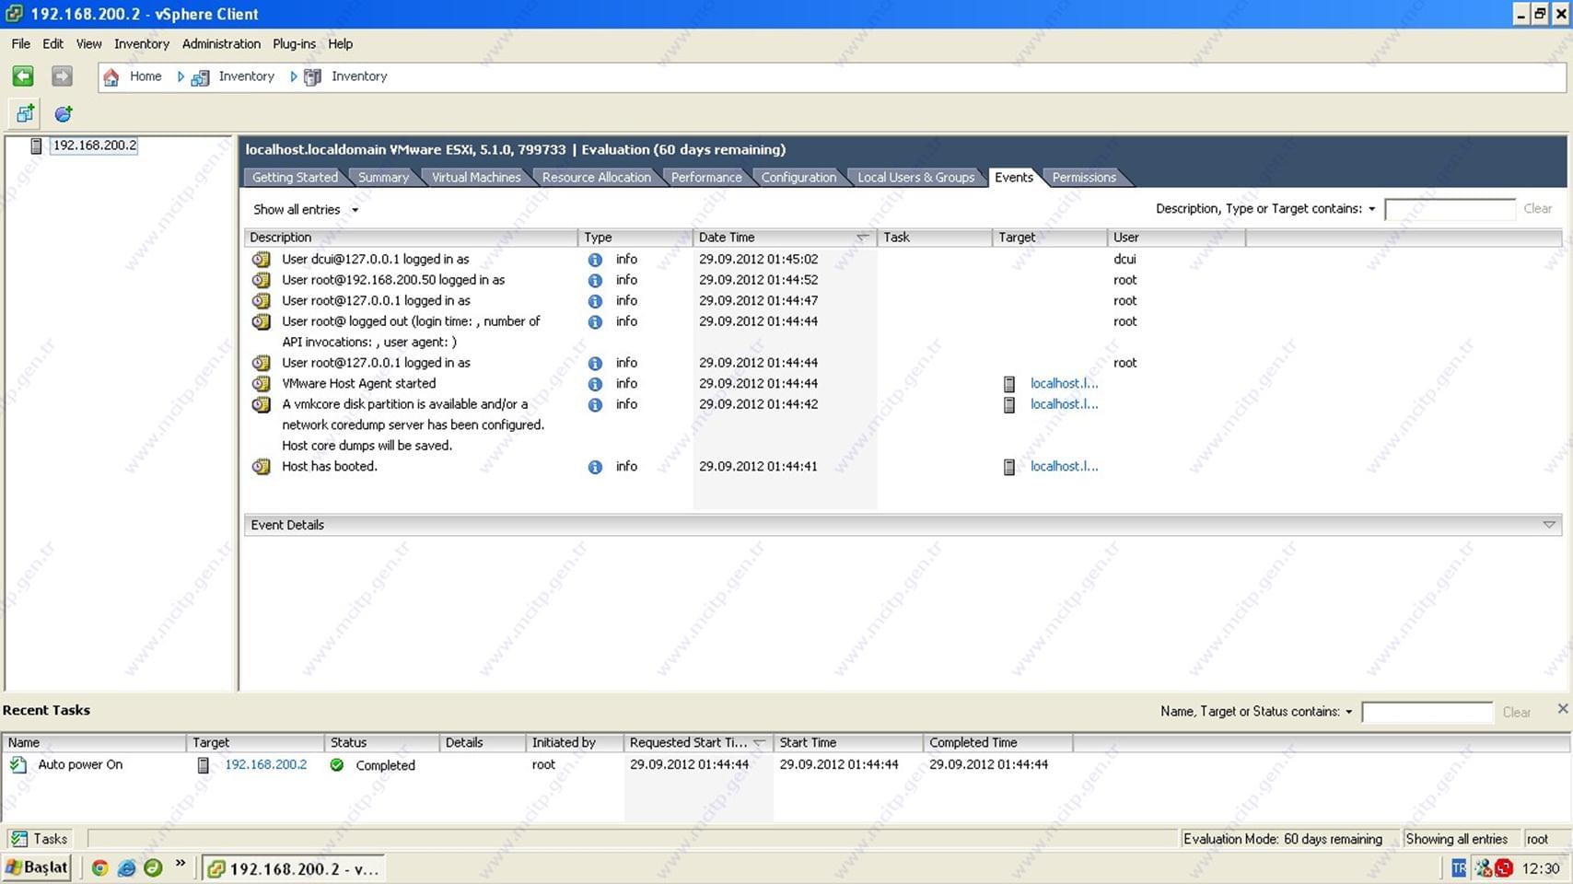This screenshot has height=884, width=1573.
Task: Click info icon on Host has booted row
Action: pyautogui.click(x=595, y=467)
